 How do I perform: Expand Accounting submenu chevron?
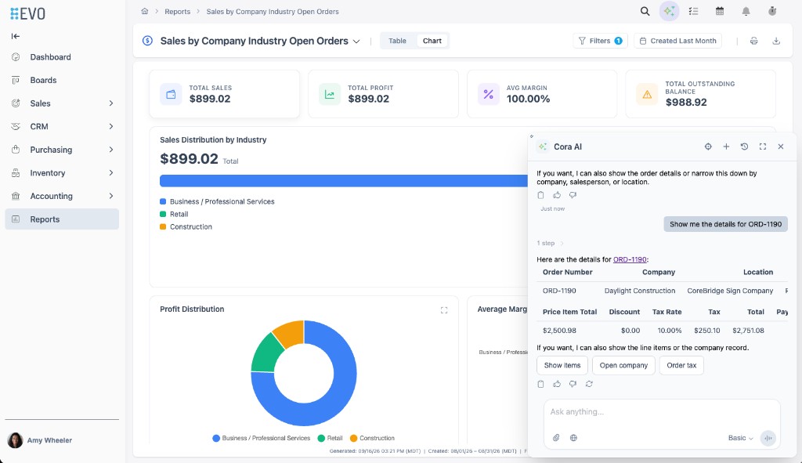[x=111, y=196]
